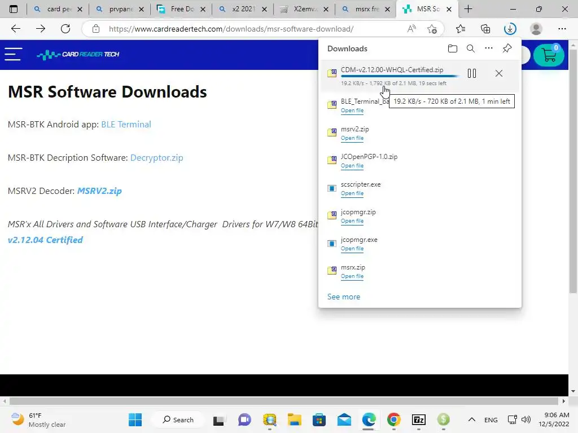
Task: Cancel the CDM-v2.12.00 download
Action: pyautogui.click(x=499, y=73)
